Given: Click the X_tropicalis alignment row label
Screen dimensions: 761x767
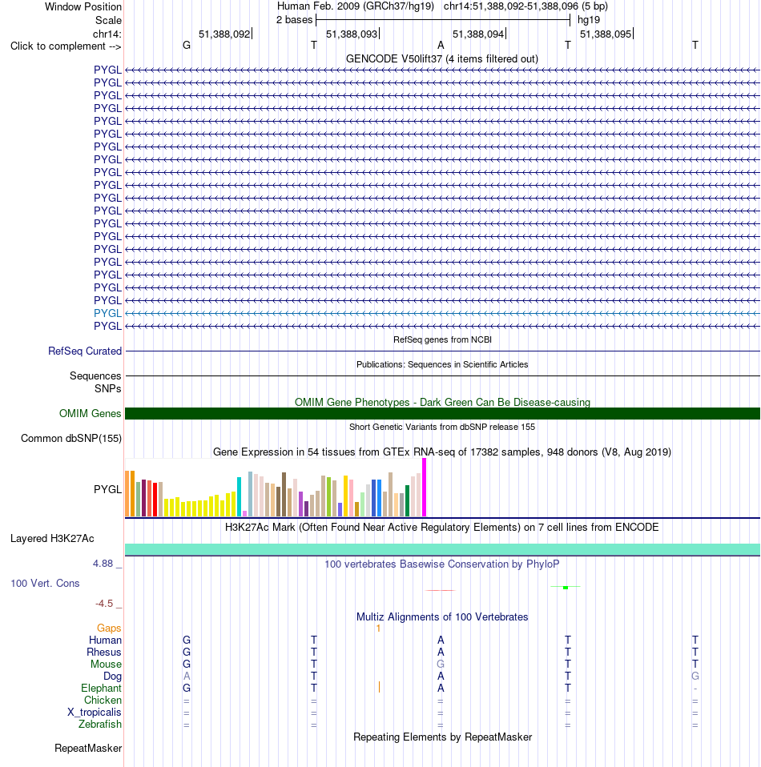Looking at the screenshot, I should pyautogui.click(x=95, y=712).
